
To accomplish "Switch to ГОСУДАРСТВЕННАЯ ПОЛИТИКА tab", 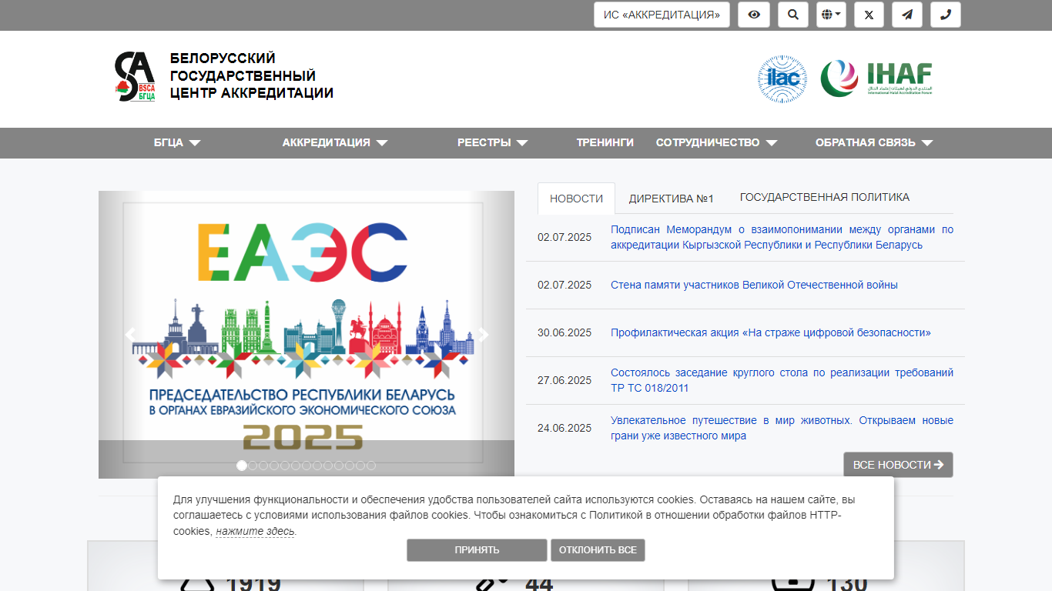I will [825, 197].
